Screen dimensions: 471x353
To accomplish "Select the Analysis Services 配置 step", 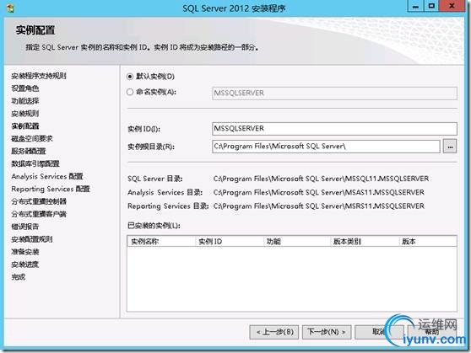I will [47, 176].
